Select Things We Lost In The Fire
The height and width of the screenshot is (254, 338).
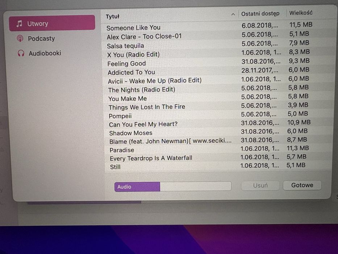(x=218, y=106)
